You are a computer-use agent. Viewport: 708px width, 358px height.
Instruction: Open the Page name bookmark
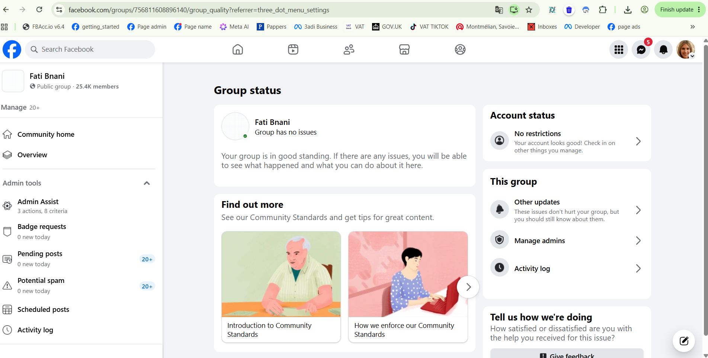coord(193,27)
